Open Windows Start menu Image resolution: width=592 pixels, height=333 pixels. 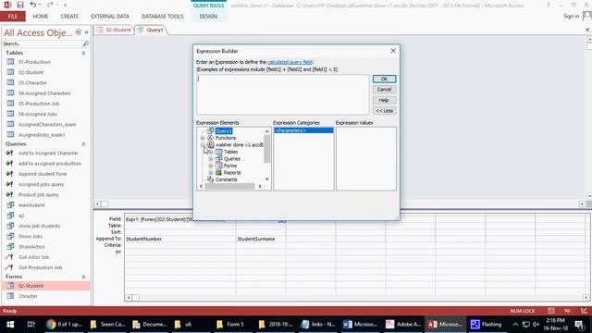click(10, 325)
